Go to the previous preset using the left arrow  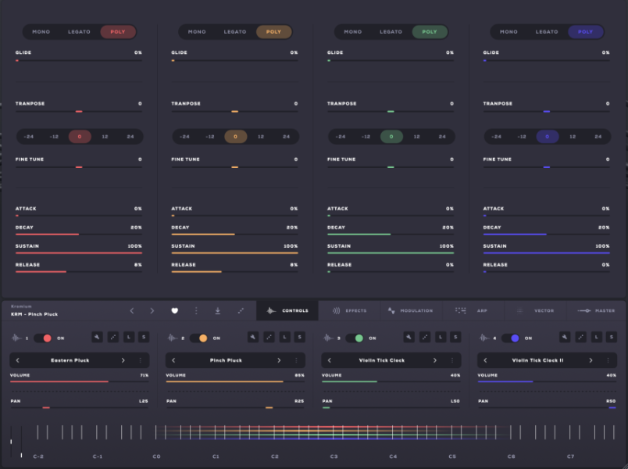click(x=131, y=310)
